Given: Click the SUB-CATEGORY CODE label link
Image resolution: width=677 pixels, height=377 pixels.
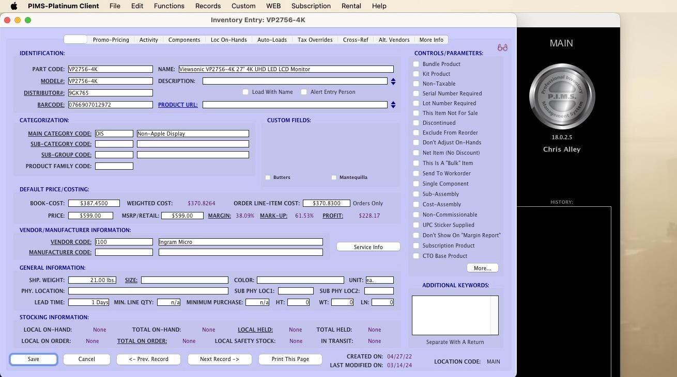Looking at the screenshot, I should (61, 144).
